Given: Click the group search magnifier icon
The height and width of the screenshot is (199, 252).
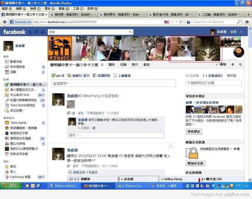Looking at the screenshot, I should click(x=240, y=64).
